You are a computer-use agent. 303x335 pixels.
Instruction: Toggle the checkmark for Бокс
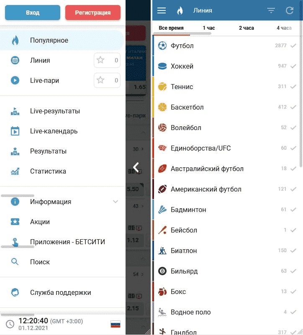[x=293, y=292]
